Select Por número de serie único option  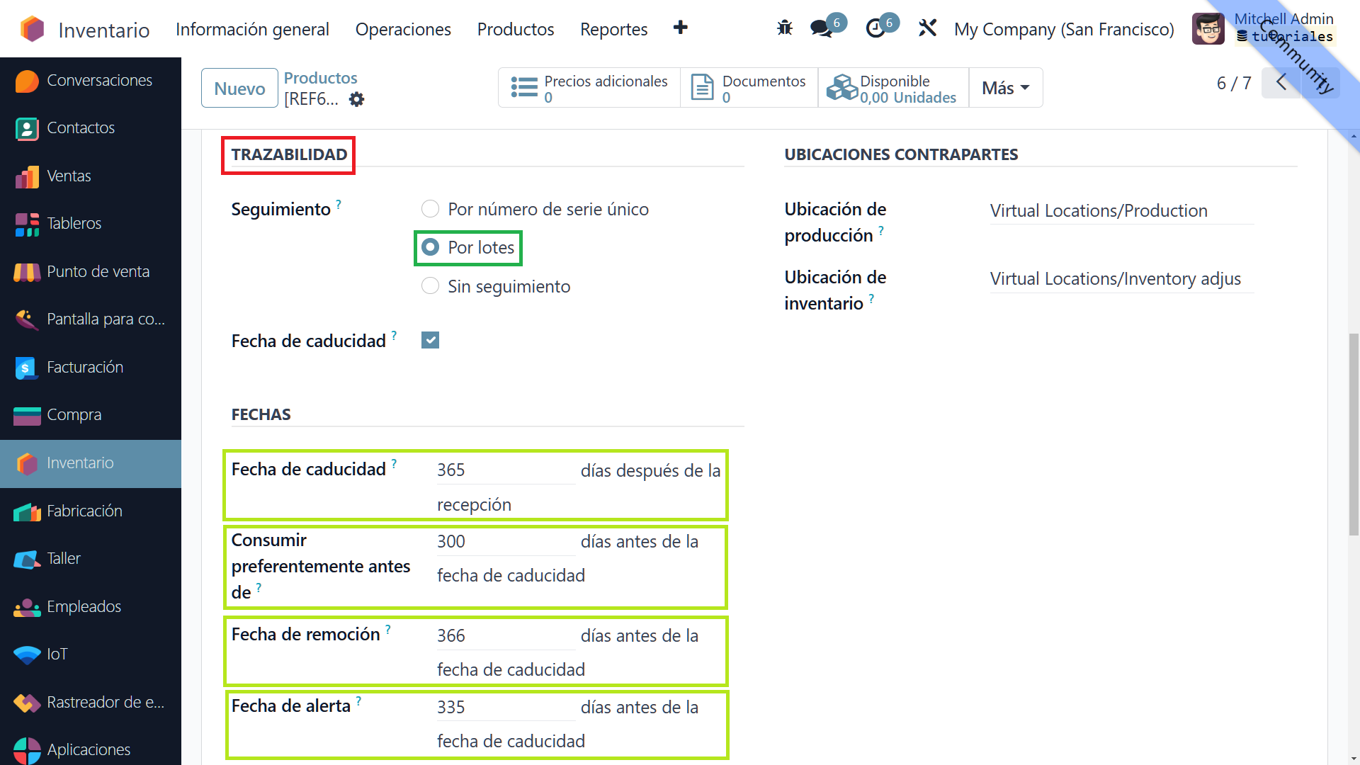pyautogui.click(x=430, y=209)
